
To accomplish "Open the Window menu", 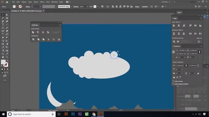I will (55, 2).
